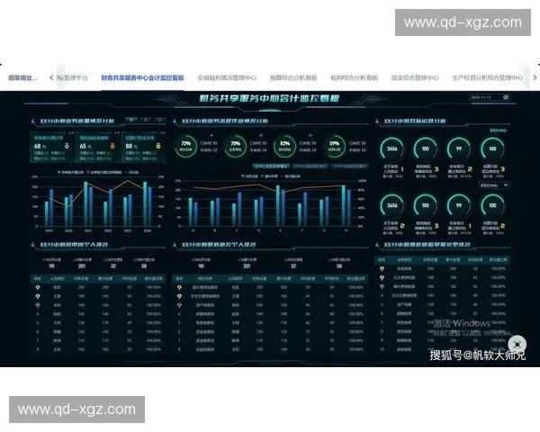Click the 3656 gauge with yellow rank 1

pyautogui.click(x=391, y=148)
